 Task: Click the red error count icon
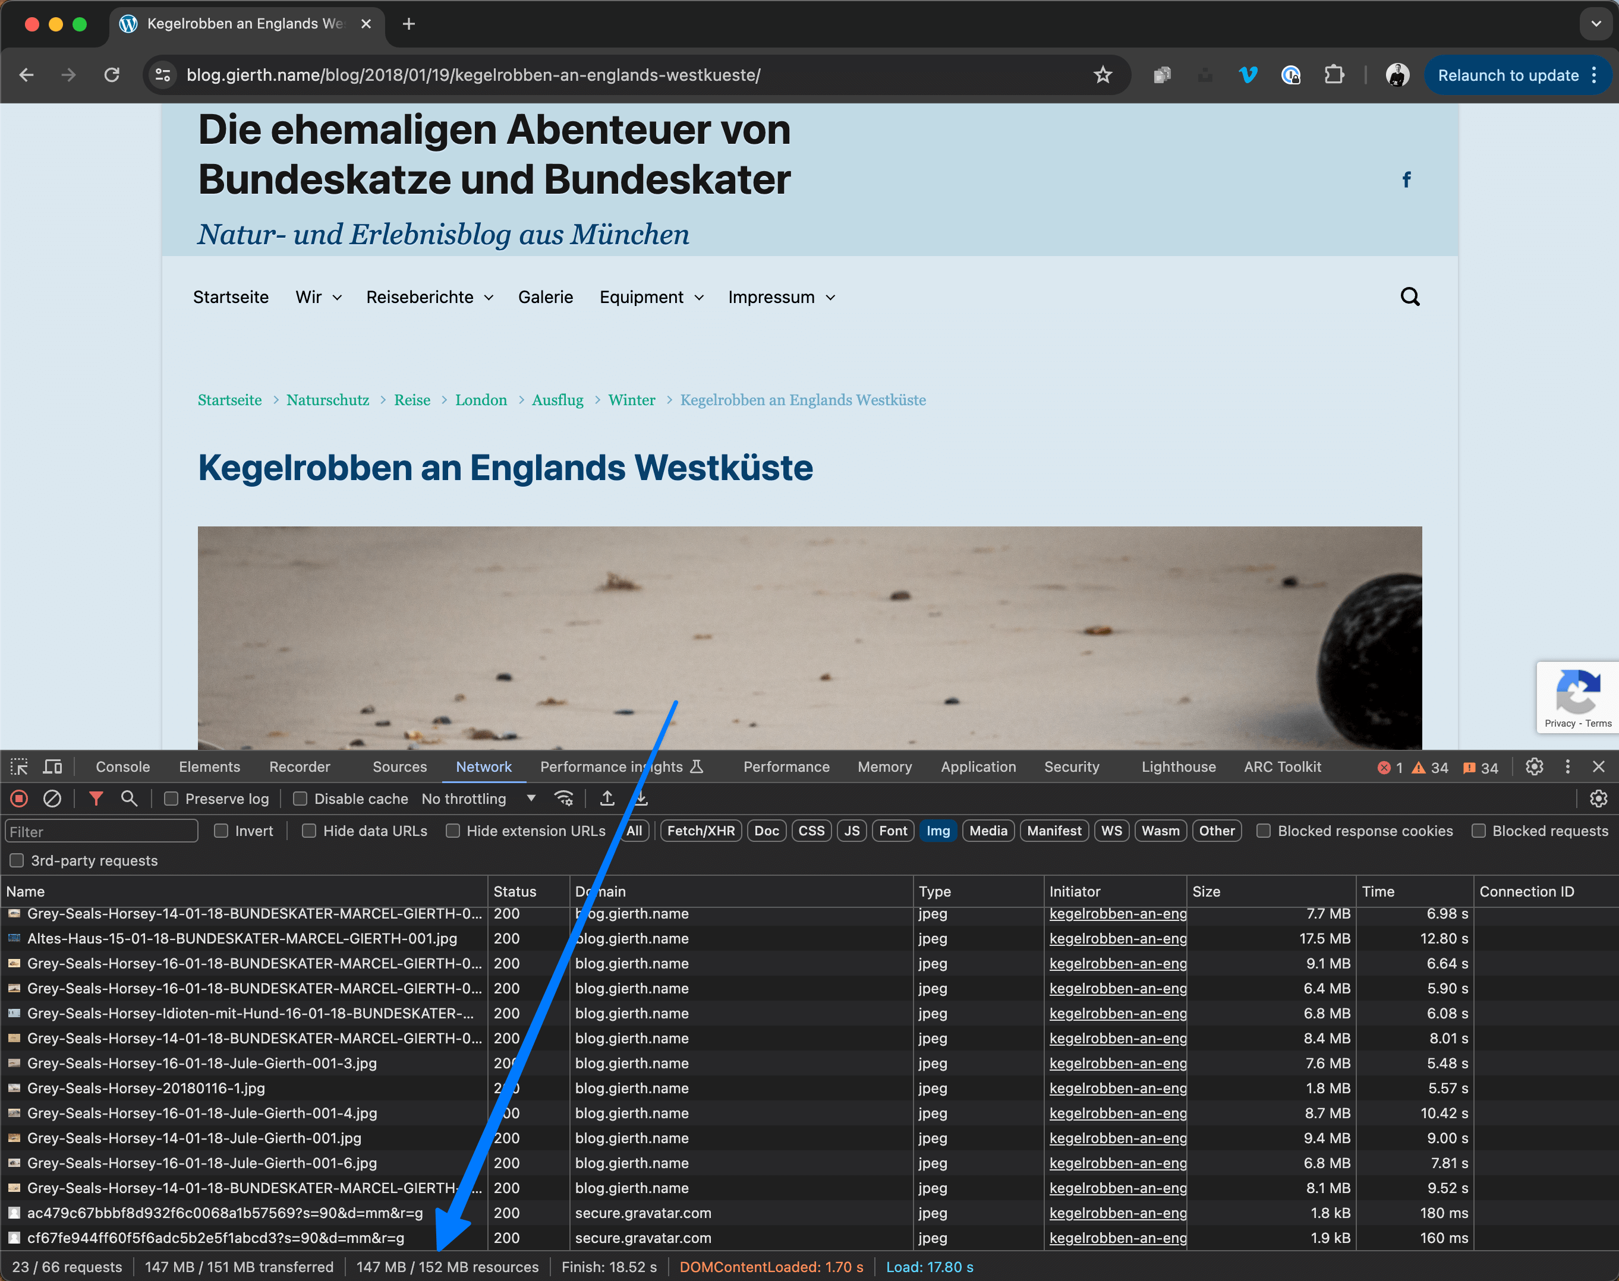tap(1384, 768)
